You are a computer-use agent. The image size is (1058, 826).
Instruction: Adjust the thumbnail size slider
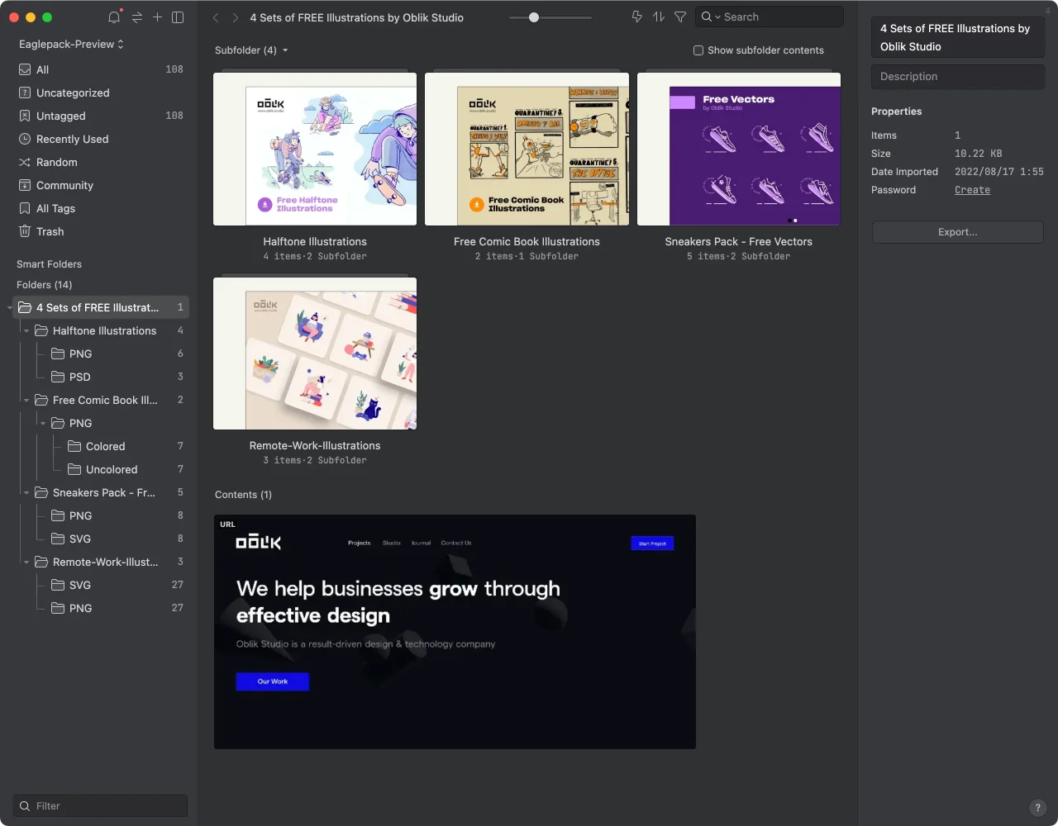tap(534, 17)
